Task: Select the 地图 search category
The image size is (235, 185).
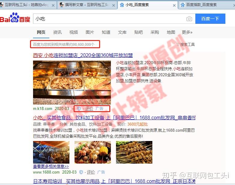Action: 171,32
